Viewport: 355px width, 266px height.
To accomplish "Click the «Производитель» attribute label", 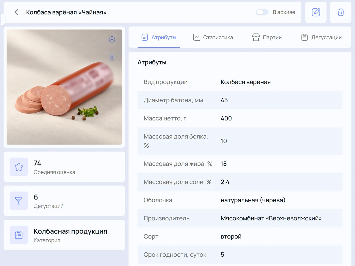I will tap(167, 218).
